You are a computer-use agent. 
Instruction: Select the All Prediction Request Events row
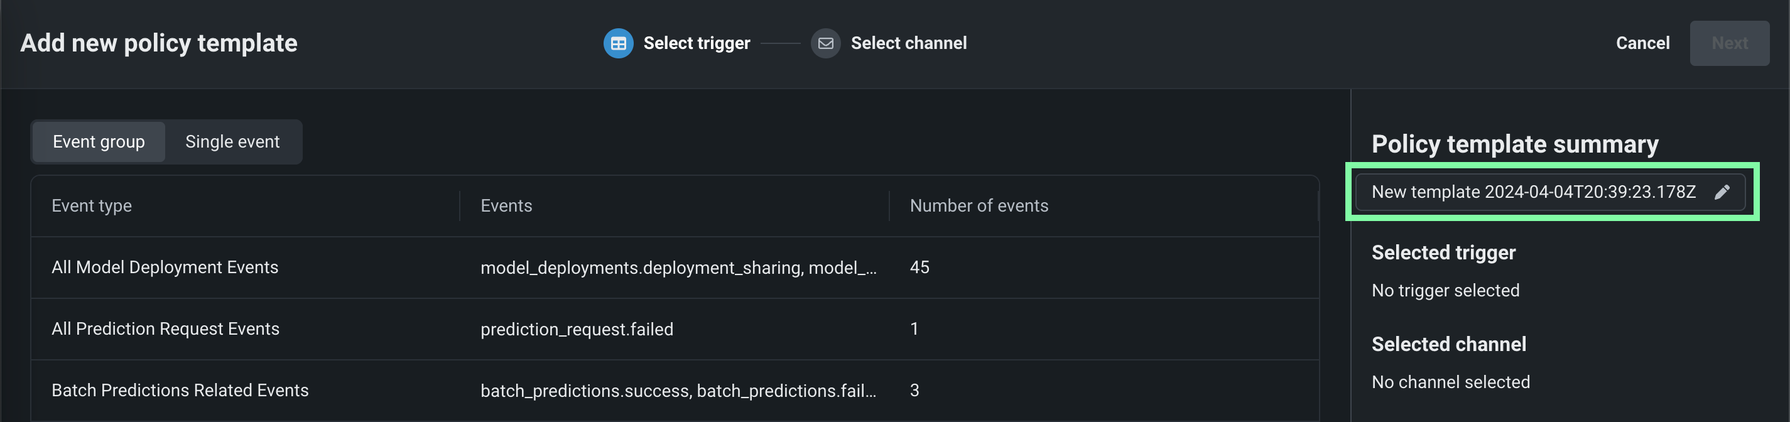(x=165, y=329)
